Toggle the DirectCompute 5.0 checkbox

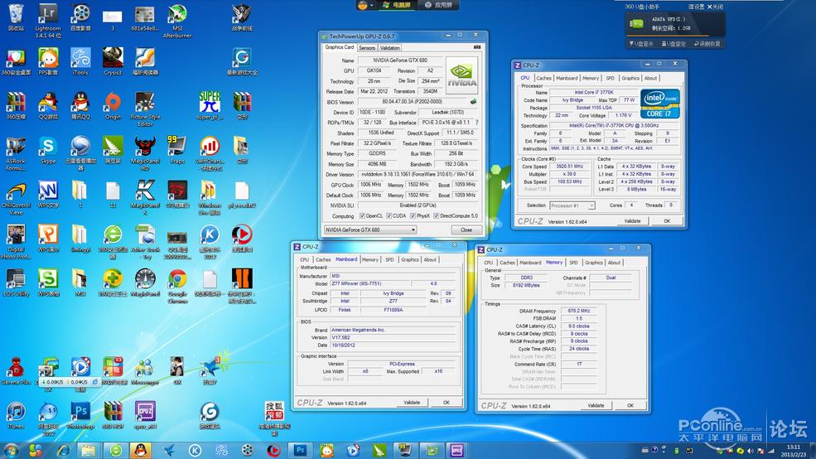pos(436,215)
